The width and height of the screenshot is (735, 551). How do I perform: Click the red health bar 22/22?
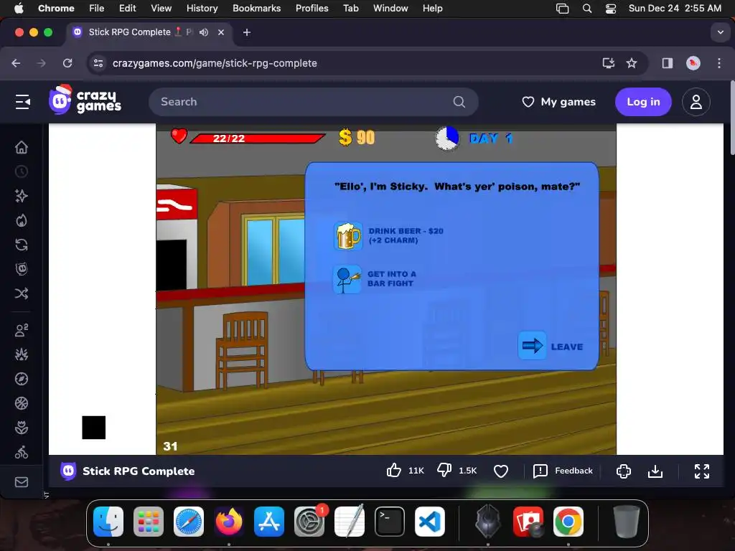pos(257,138)
